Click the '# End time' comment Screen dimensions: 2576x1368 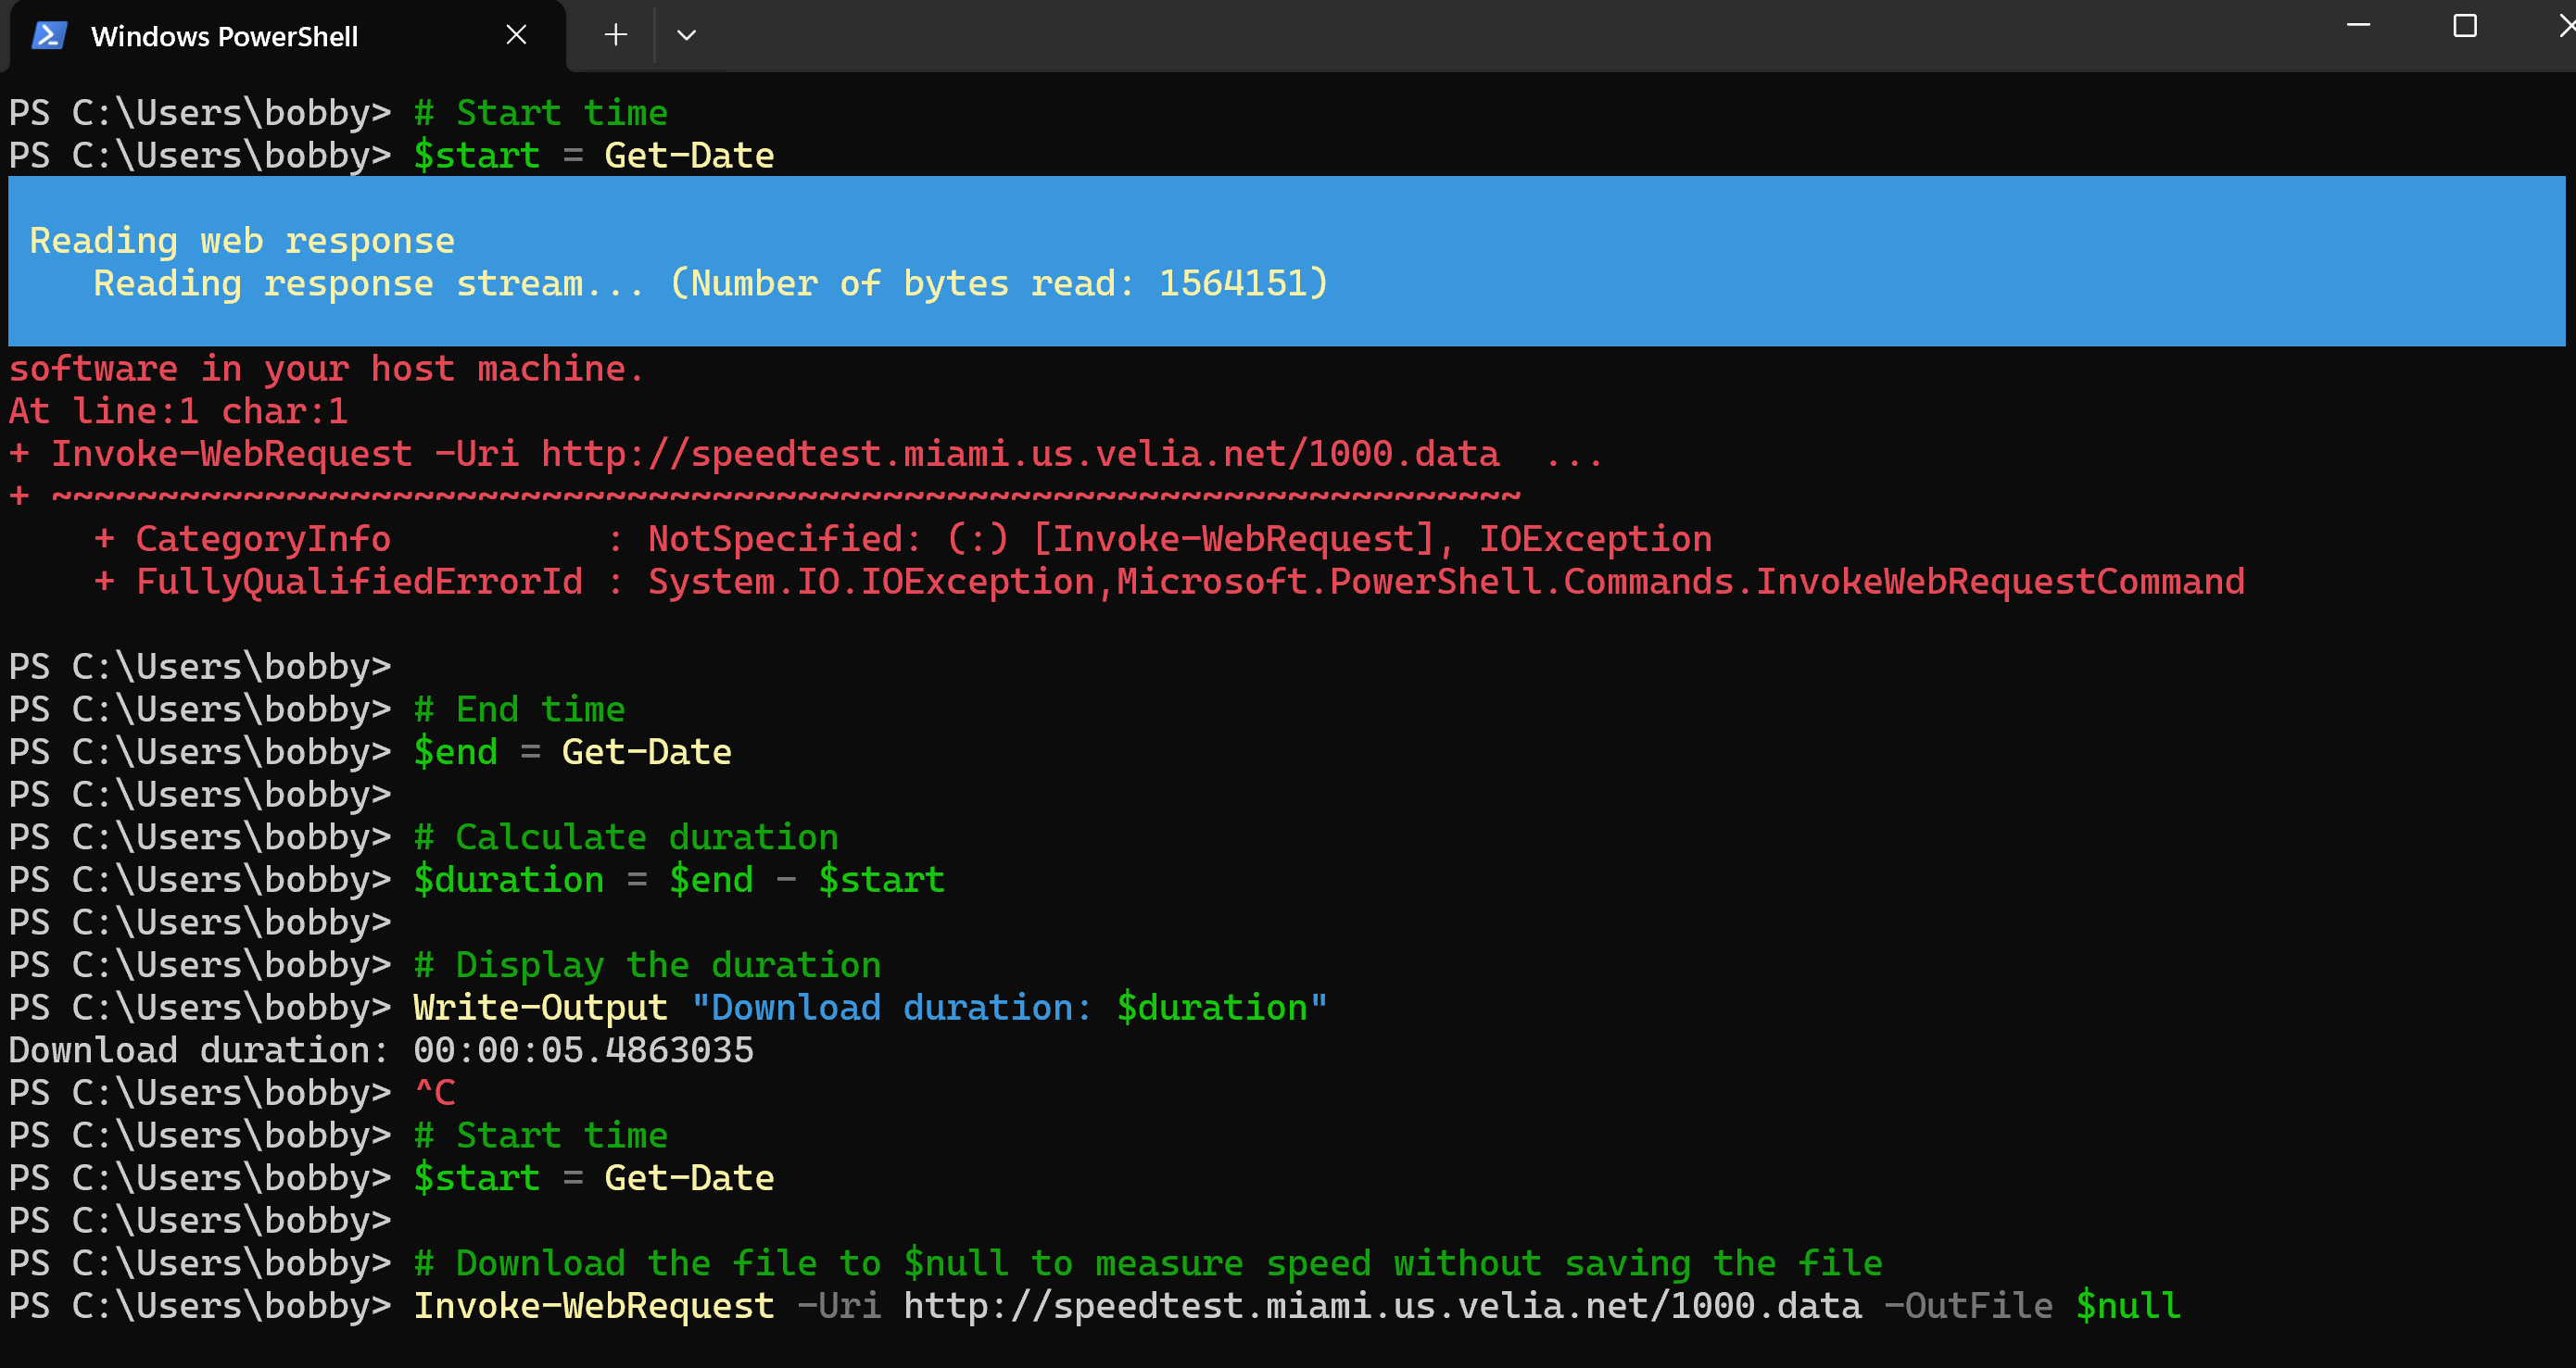pyautogui.click(x=520, y=709)
